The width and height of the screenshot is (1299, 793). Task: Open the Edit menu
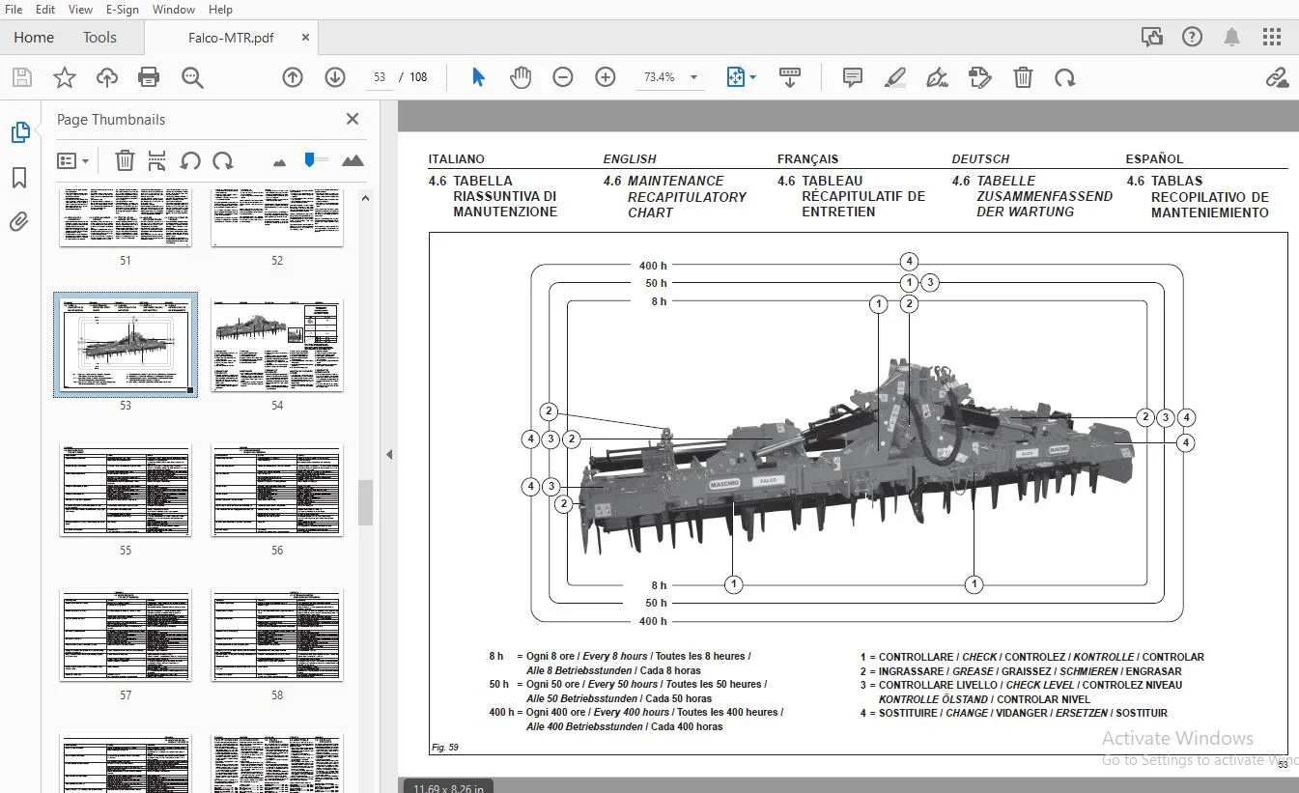pos(45,10)
